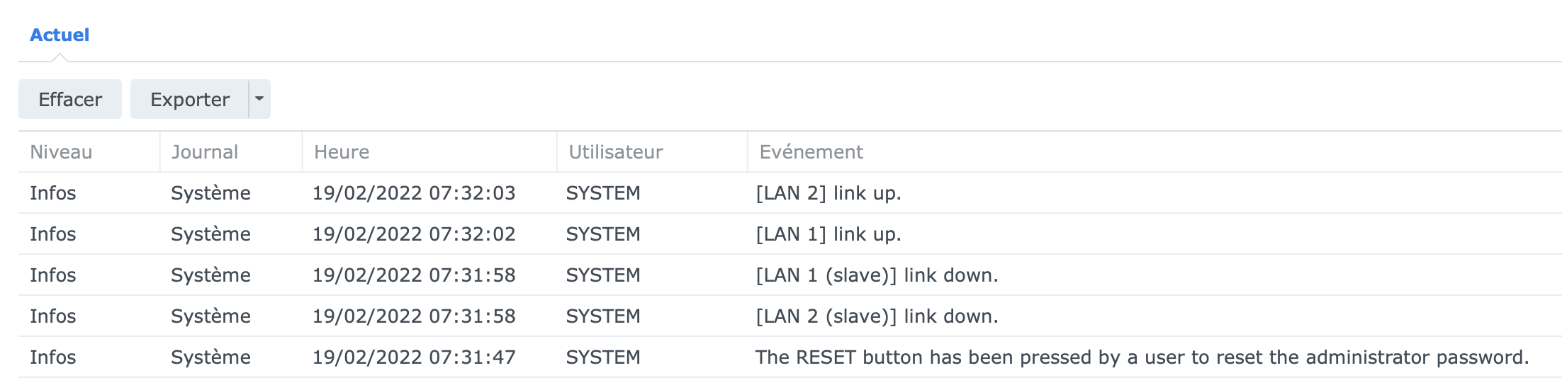Select the LAN 1 (slave) link down entry
Image resolution: width=1562 pixels, height=385 pixels.
(x=877, y=275)
